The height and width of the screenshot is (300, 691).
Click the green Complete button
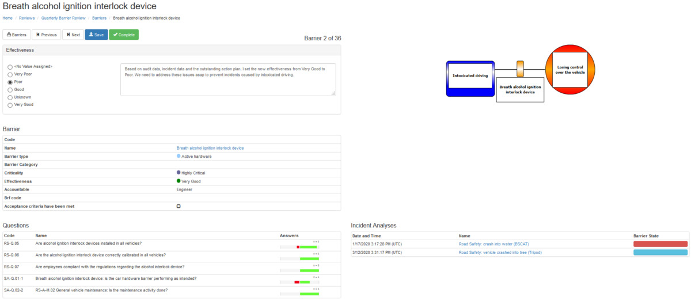(123, 35)
